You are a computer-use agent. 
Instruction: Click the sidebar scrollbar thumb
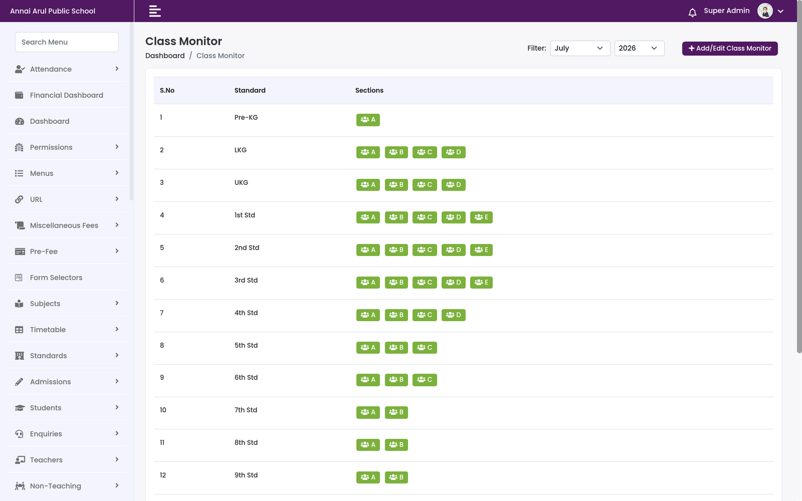(x=131, y=111)
